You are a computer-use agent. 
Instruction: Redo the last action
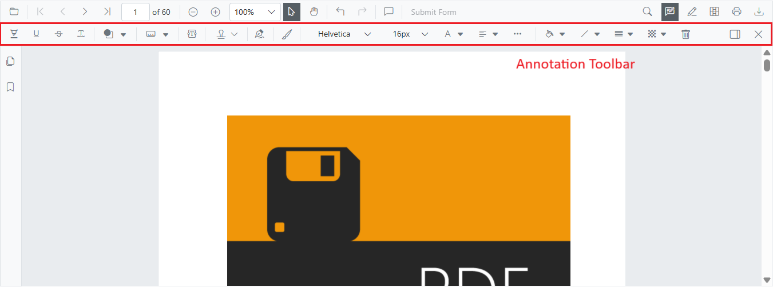click(362, 11)
